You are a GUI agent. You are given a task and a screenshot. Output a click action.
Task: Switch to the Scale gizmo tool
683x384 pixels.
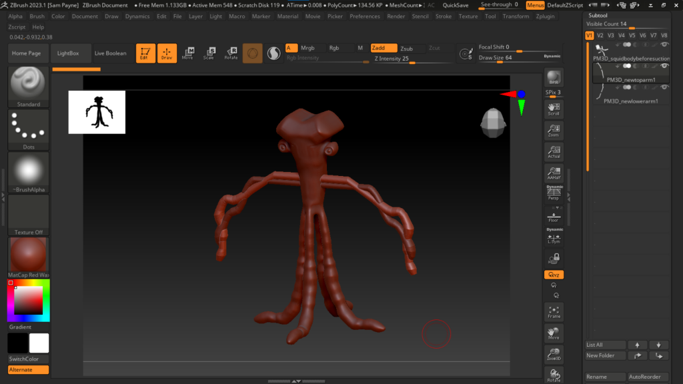click(209, 53)
